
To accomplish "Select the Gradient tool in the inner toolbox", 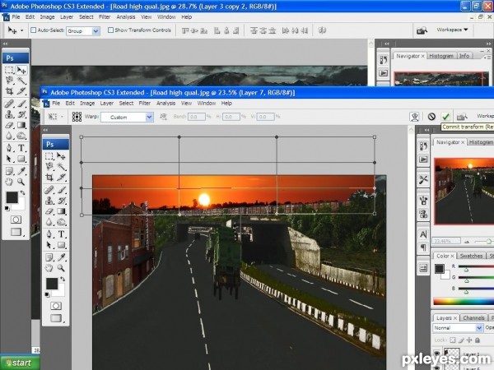I will (61, 211).
